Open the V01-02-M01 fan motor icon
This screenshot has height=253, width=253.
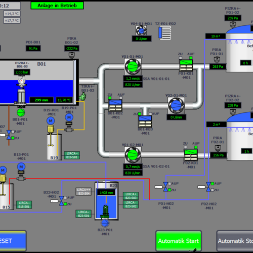(133, 155)
